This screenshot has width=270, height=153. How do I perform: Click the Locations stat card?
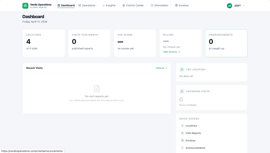tap(44, 43)
